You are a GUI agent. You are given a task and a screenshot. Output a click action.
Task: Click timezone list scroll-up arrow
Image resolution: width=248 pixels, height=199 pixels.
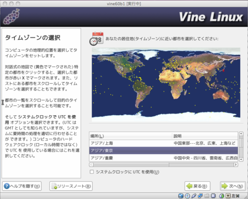241,134
